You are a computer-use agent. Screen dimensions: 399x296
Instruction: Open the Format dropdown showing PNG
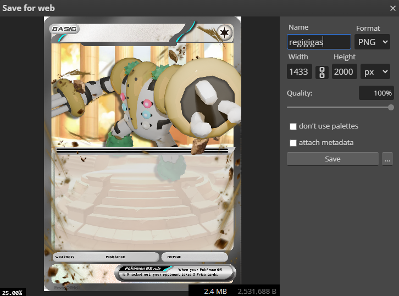point(372,42)
